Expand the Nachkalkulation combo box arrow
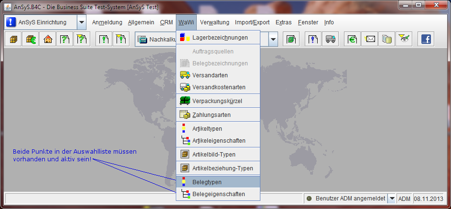The height and width of the screenshot is (209, 451). 273,40
